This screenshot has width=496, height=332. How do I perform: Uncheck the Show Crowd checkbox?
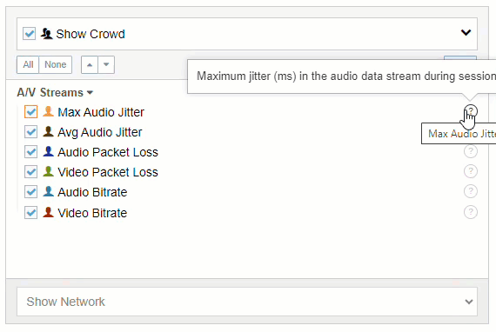point(29,34)
